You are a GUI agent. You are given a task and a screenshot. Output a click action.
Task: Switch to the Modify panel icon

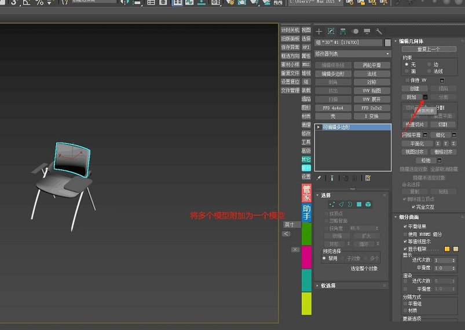pos(331,31)
